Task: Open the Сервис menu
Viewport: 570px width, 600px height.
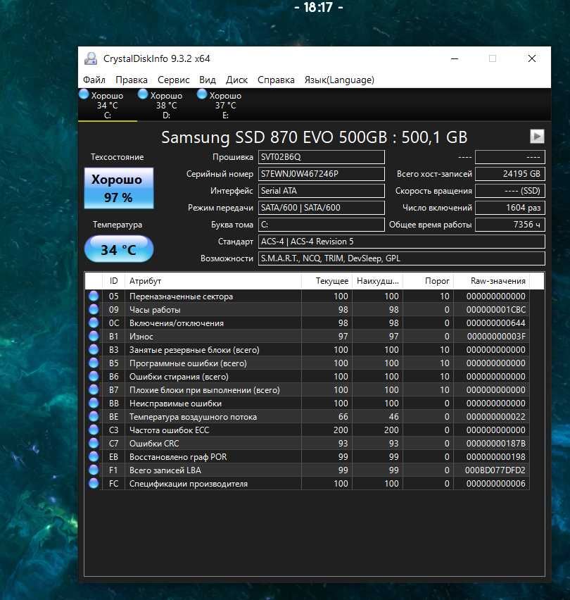Action: [174, 80]
